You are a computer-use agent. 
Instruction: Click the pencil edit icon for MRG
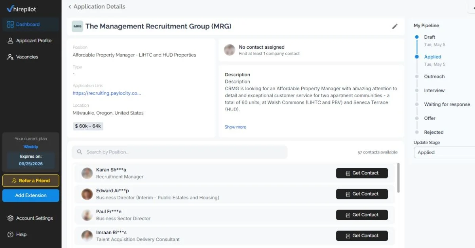(x=395, y=27)
